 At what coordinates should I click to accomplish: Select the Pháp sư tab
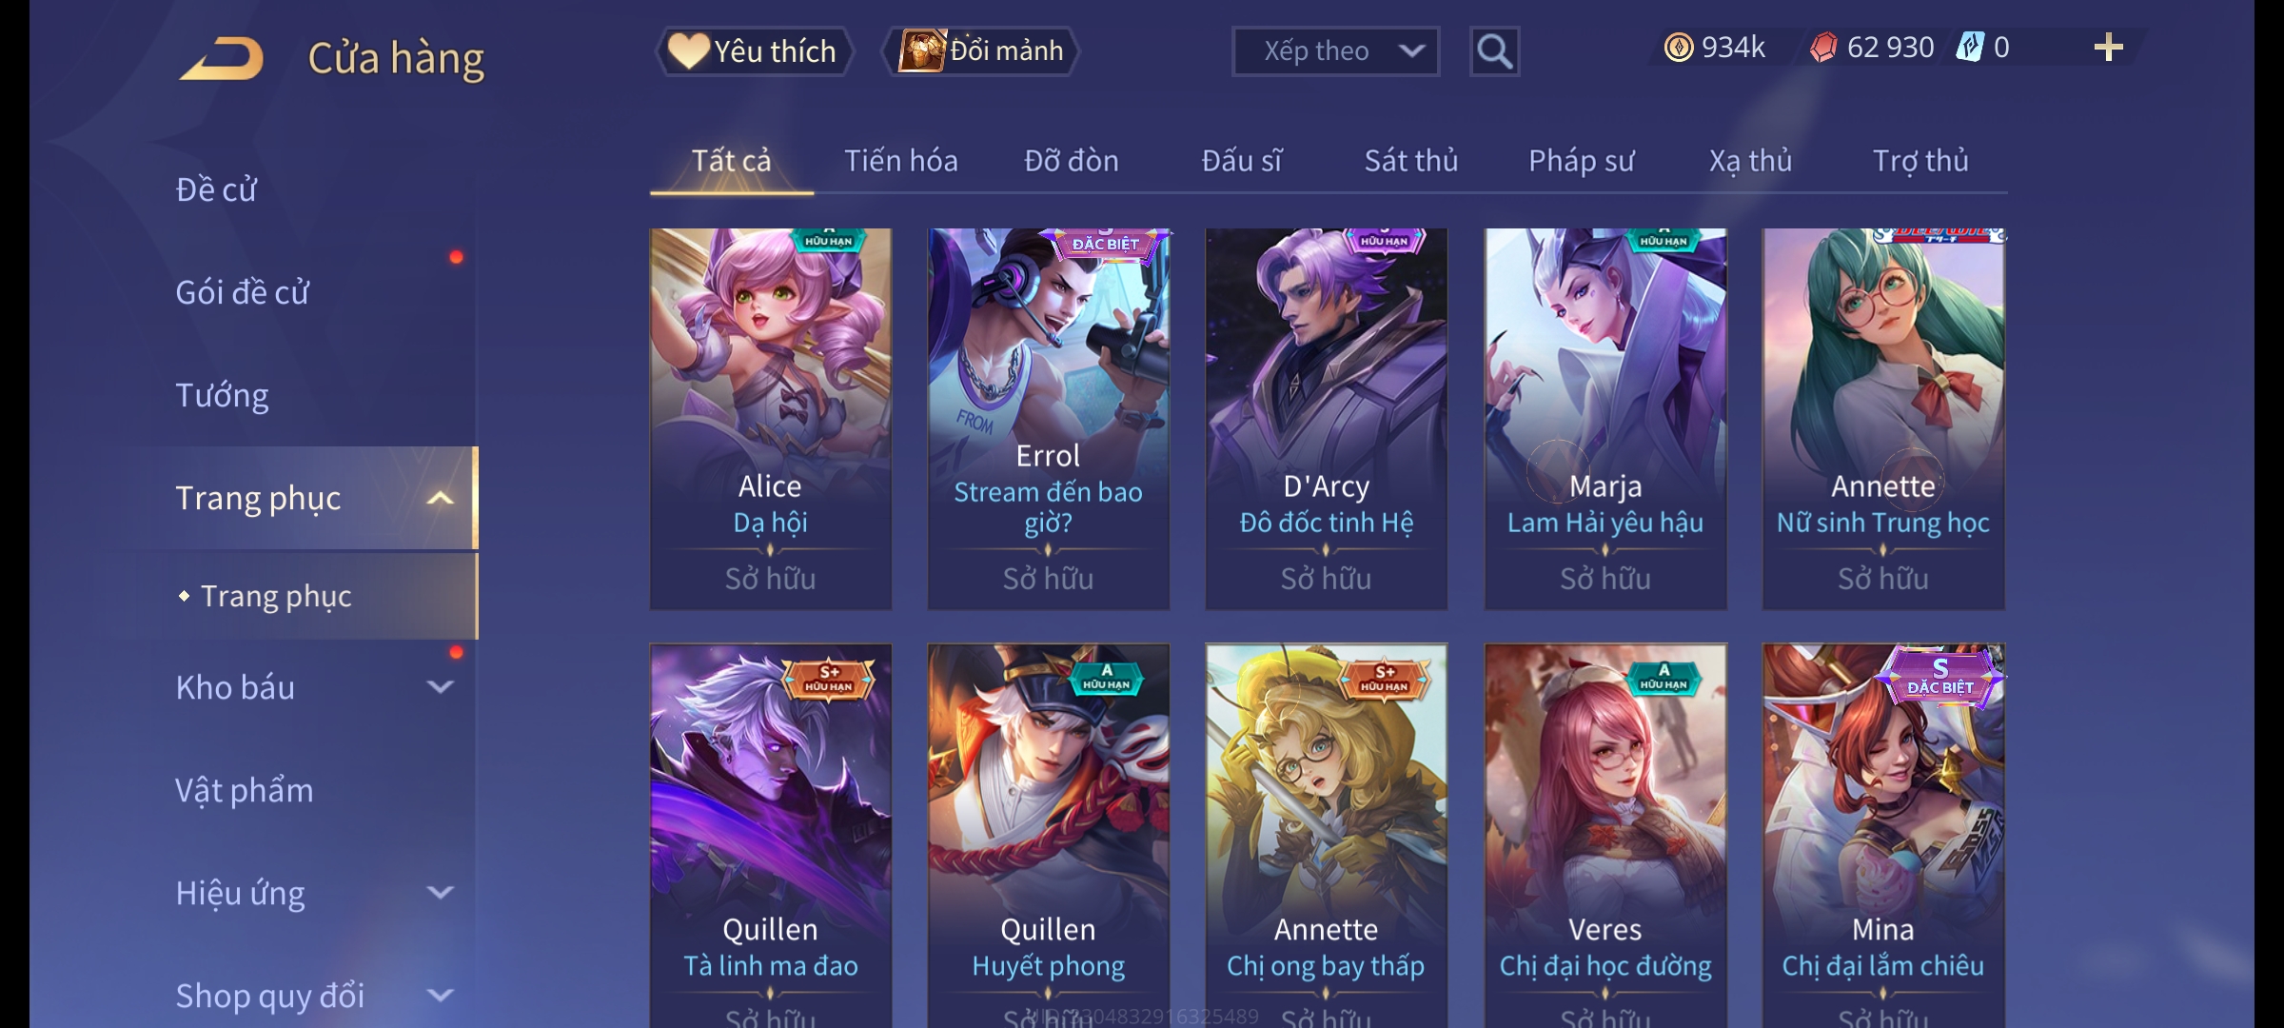point(1581,161)
